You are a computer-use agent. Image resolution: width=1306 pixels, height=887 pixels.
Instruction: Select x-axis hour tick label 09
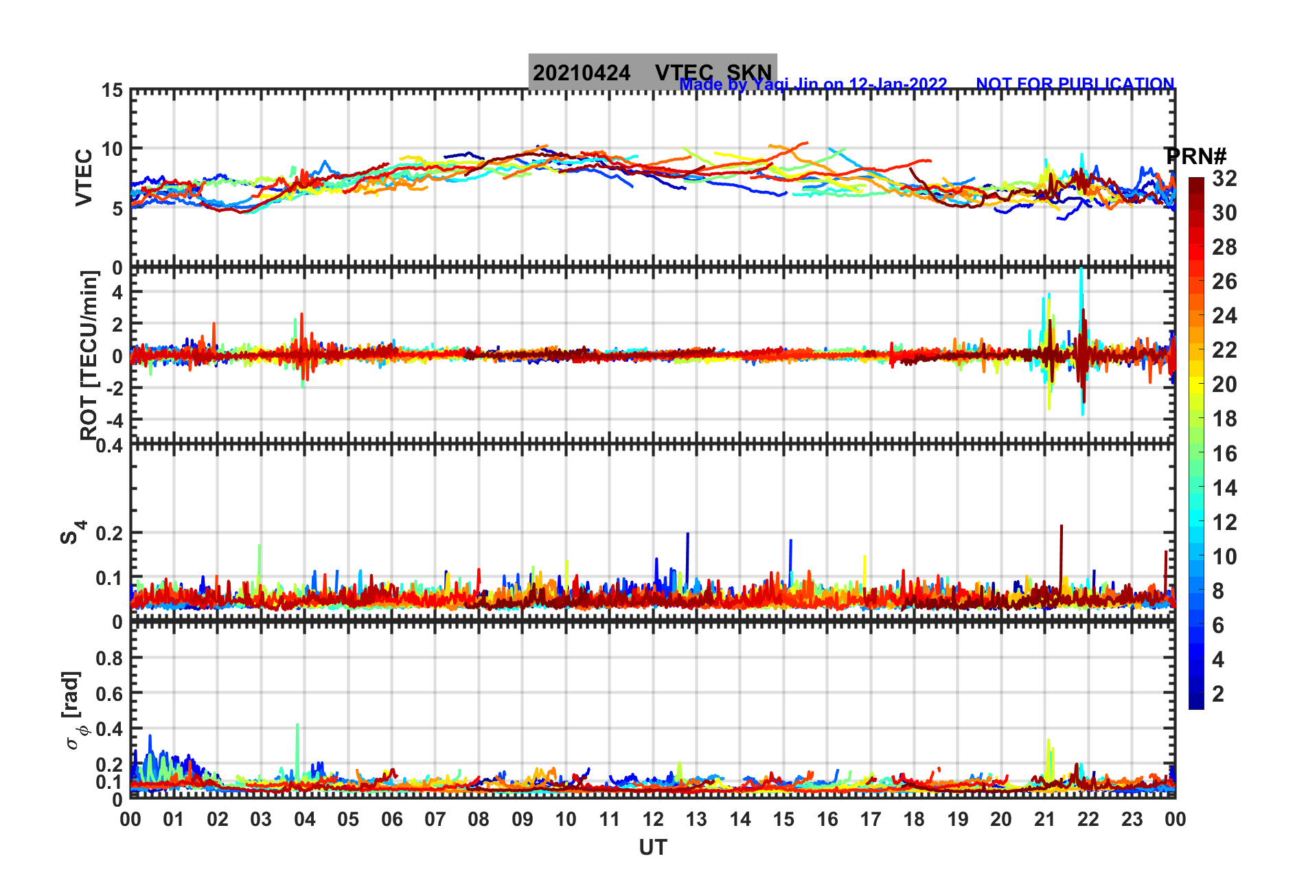pos(523,819)
